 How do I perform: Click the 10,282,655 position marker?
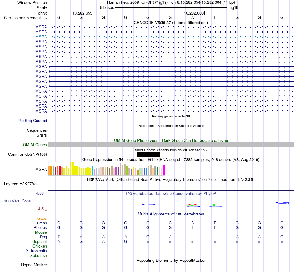click(83, 13)
